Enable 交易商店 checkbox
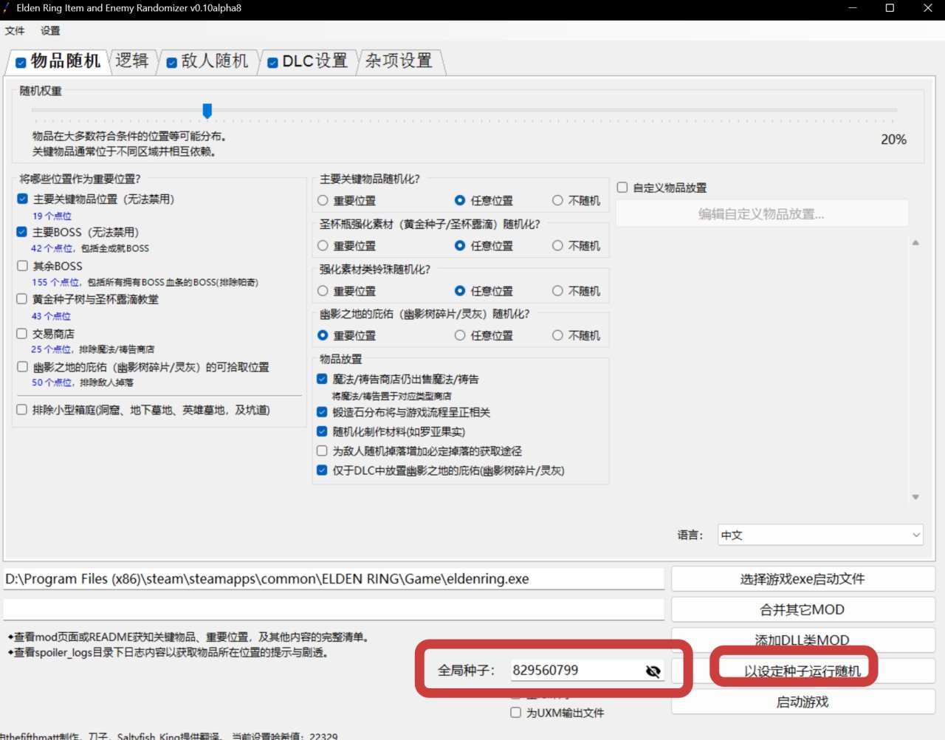This screenshot has width=945, height=740. coord(22,334)
